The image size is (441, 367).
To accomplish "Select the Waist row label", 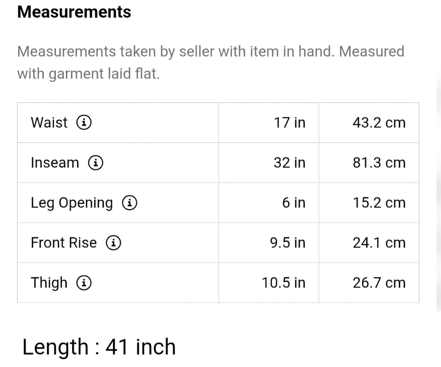I will click(49, 123).
